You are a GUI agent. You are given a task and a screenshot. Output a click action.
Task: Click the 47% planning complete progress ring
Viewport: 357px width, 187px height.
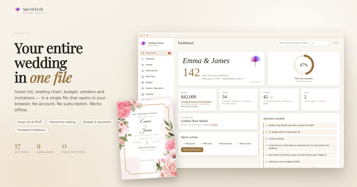[304, 65]
